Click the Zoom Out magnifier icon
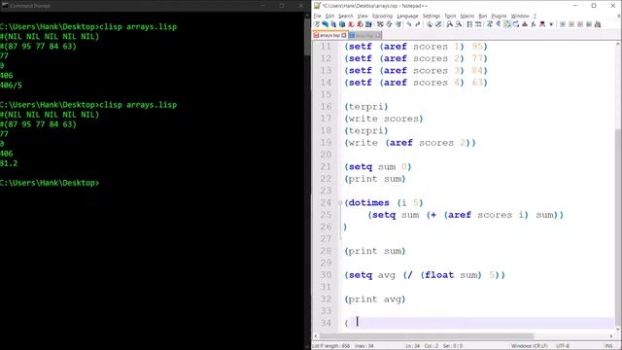The image size is (622, 350). 458,24
